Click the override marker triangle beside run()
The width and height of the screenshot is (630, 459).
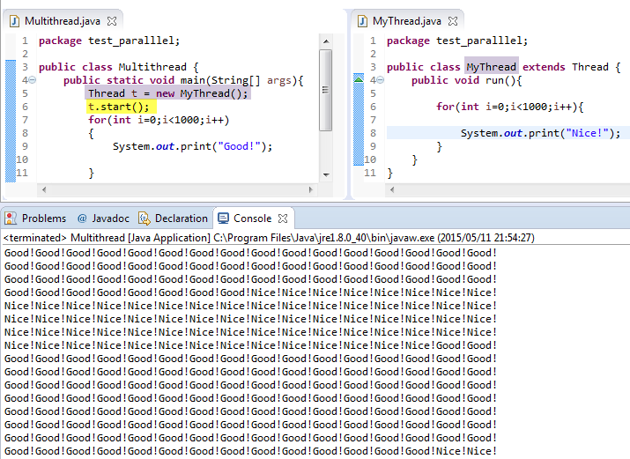(x=359, y=79)
